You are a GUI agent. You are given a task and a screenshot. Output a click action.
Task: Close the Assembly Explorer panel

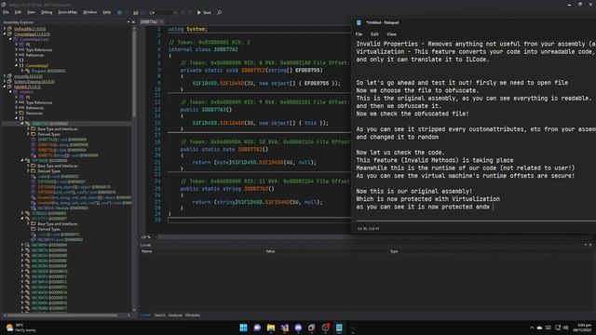pyautogui.click(x=133, y=22)
